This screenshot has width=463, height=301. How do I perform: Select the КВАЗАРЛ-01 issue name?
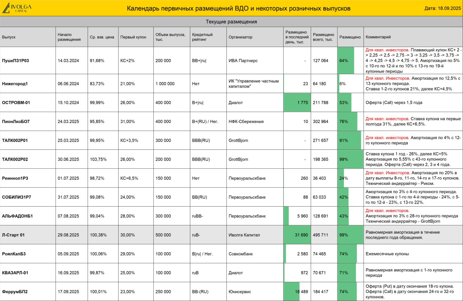15,272
